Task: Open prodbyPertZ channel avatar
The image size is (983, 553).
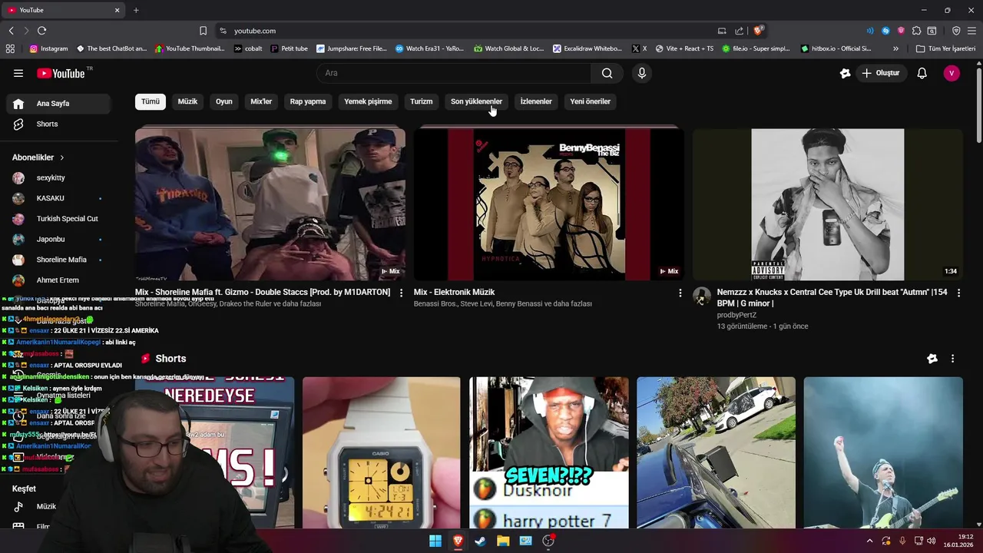Action: 702,296
